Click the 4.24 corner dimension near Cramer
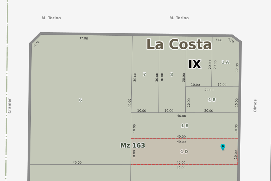The height and width of the screenshot is (181, 271). 36,44
